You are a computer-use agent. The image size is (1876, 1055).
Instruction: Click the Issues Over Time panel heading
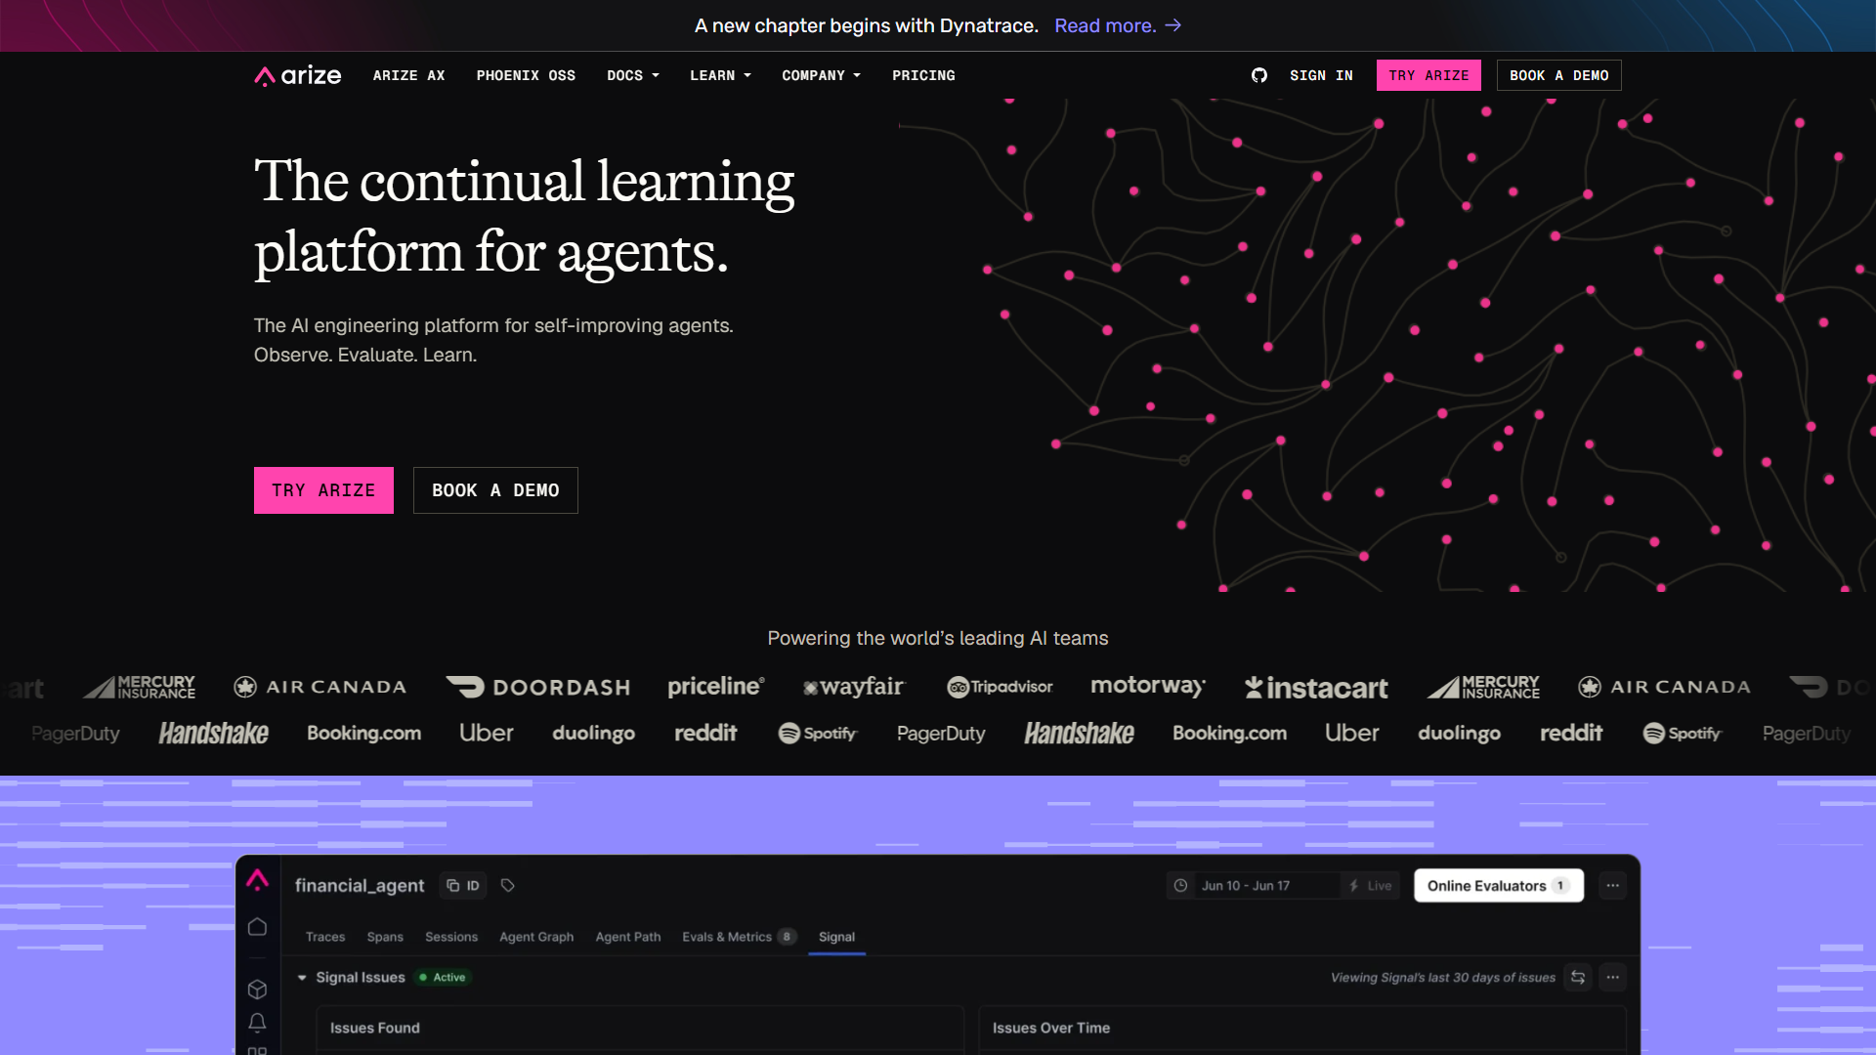tap(1051, 1028)
